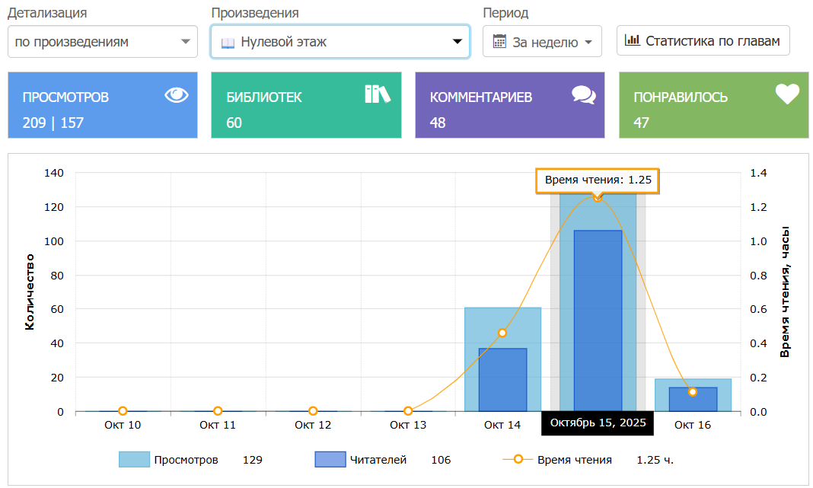Click the Читателей legend label
The image size is (813, 488).
pos(378,460)
